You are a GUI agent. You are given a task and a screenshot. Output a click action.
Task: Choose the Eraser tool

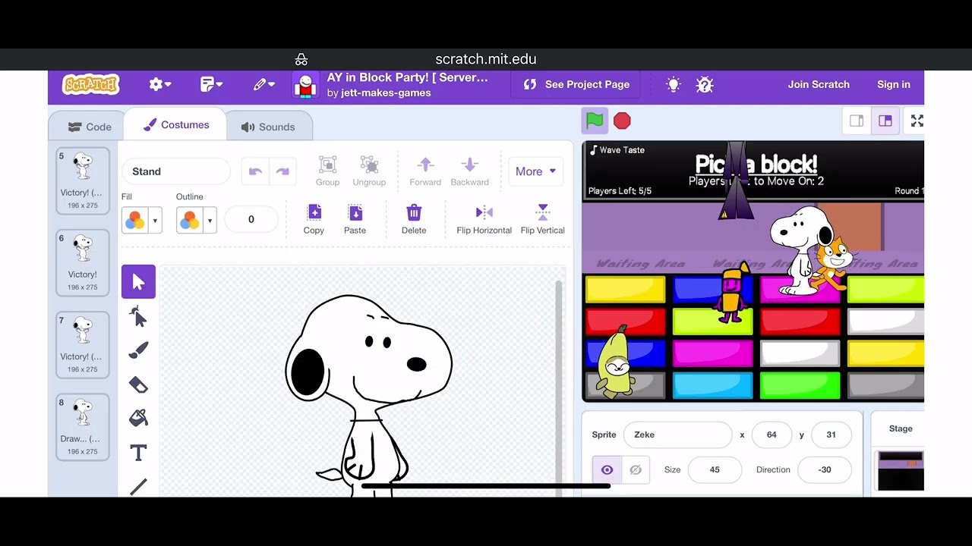138,384
